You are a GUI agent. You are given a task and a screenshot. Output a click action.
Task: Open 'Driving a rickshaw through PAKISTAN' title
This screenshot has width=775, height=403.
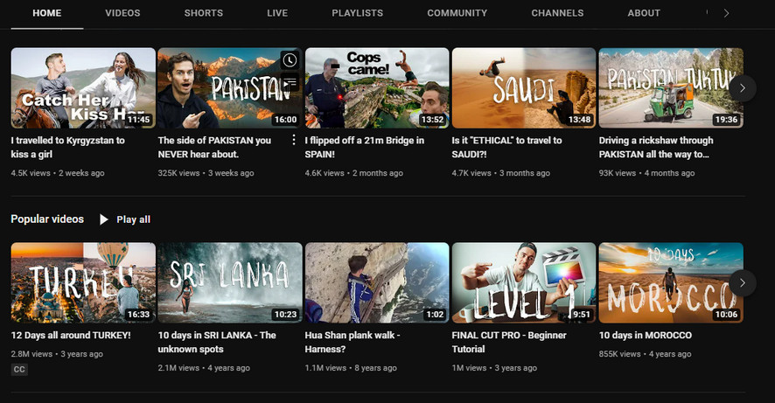[656, 147]
